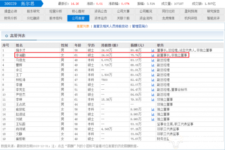Go to 公司大事 tab

123,11
